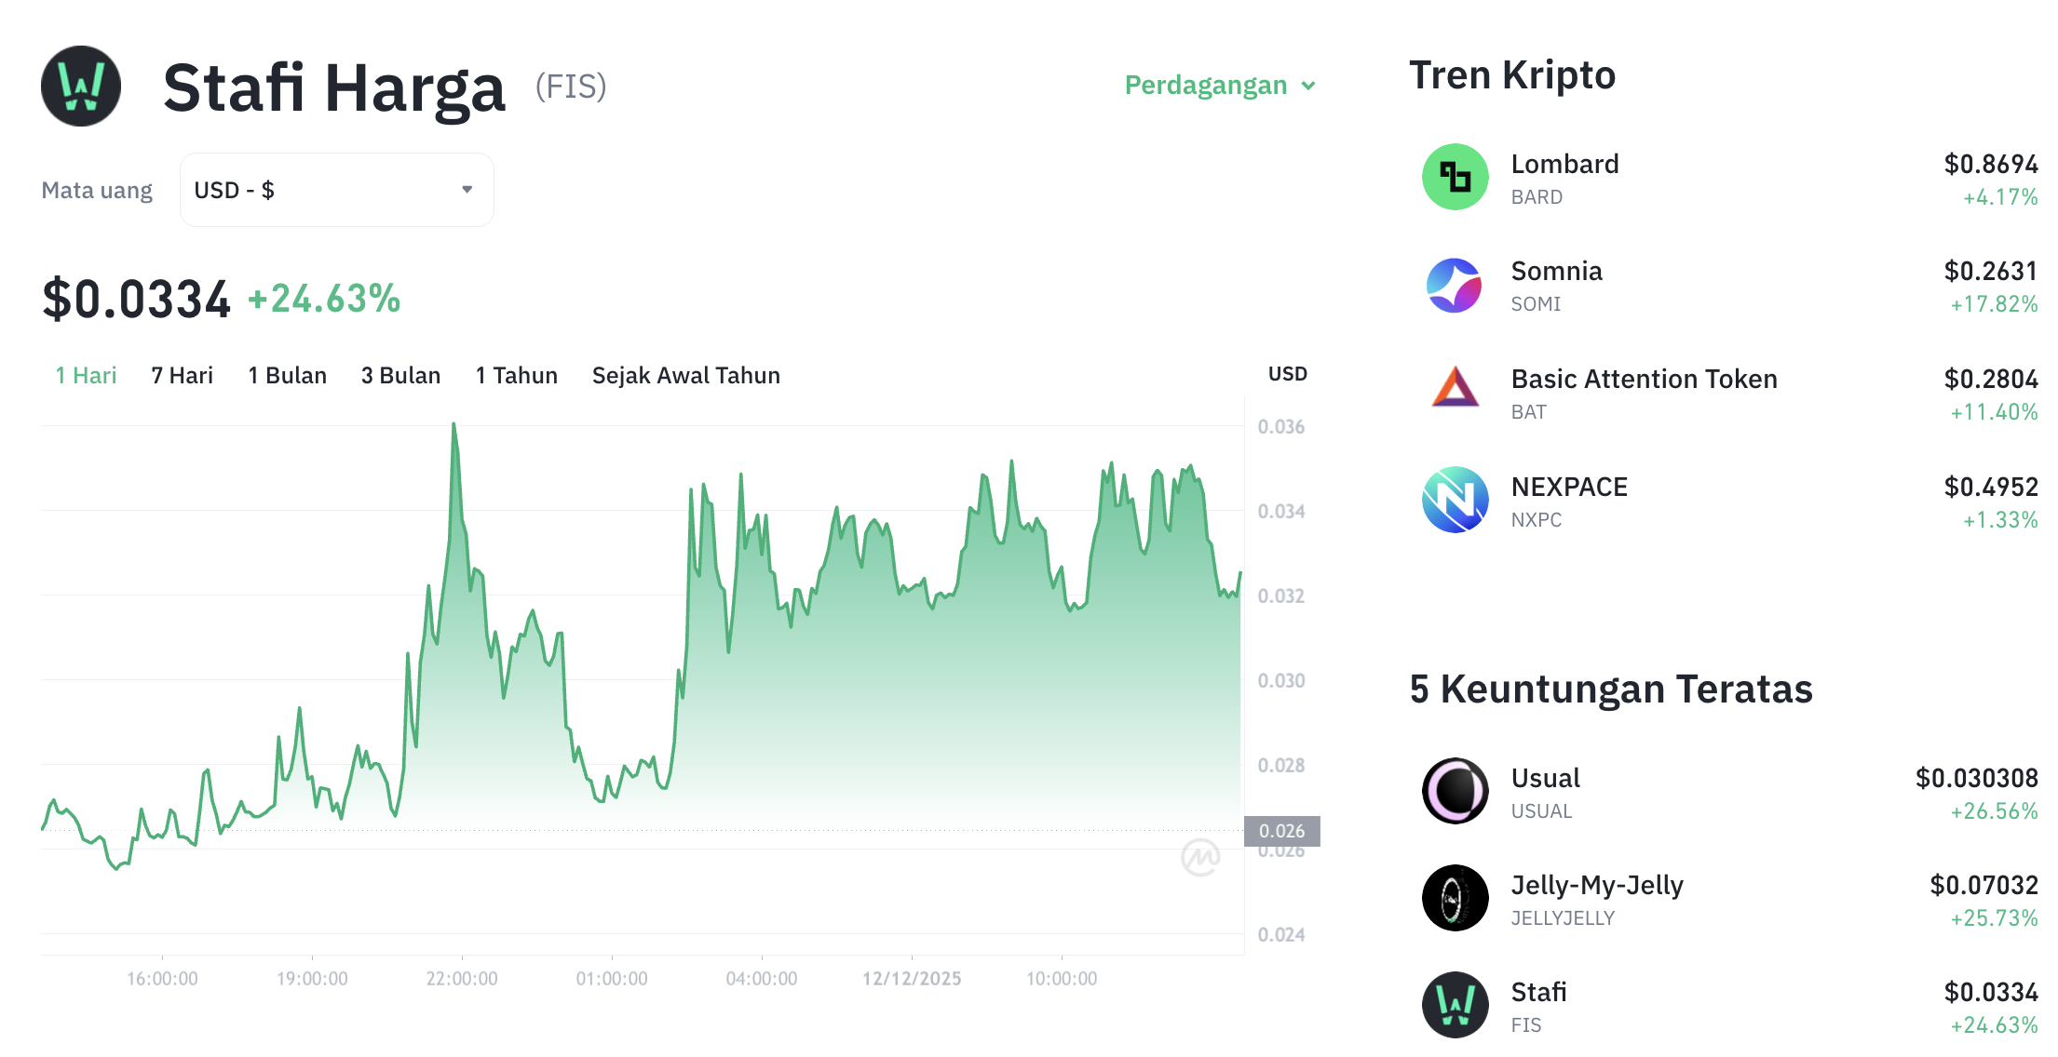Select the 1 Bulan time range
Screen dimensions: 2058x1057
click(x=286, y=375)
